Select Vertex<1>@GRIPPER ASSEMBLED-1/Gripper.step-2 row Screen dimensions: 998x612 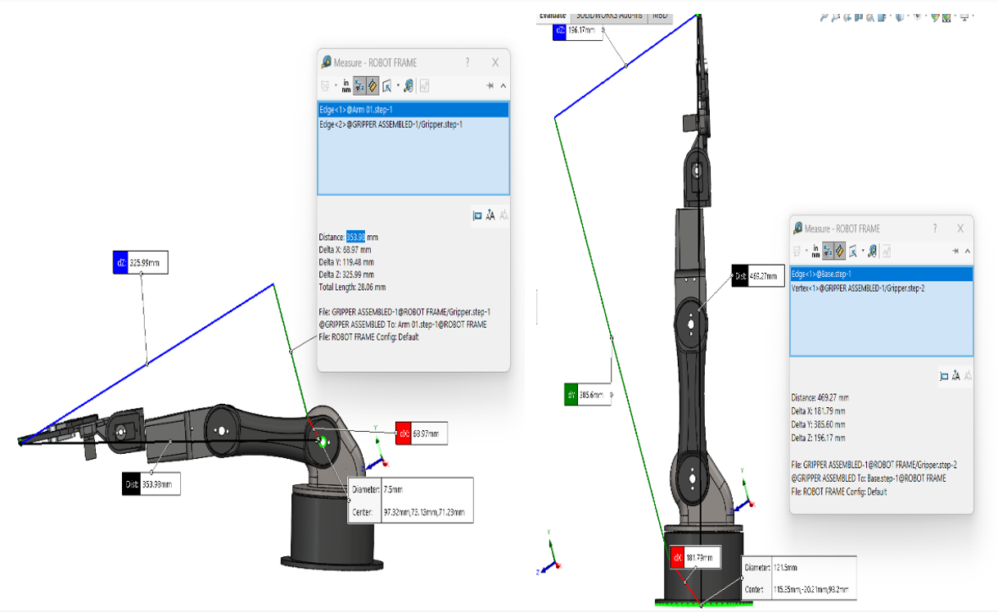pyautogui.click(x=881, y=288)
